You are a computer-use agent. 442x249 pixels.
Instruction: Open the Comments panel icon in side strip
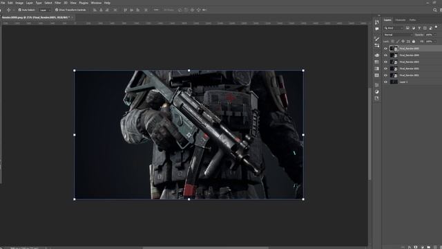pos(377,29)
